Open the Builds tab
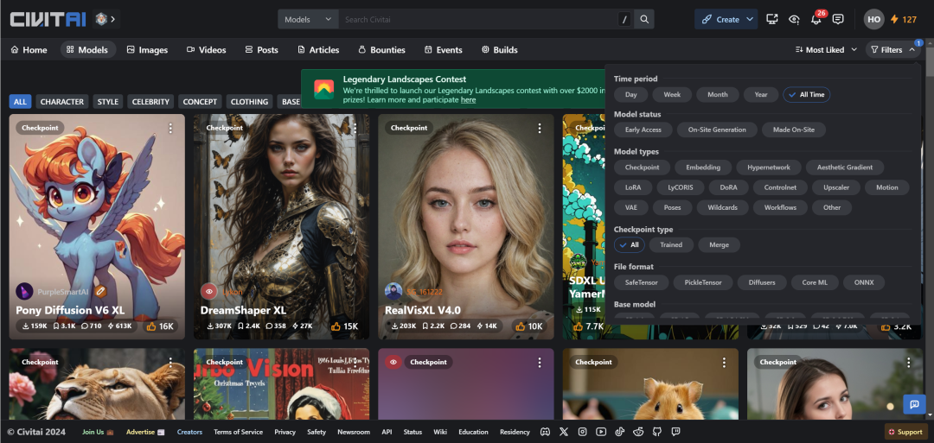934x443 pixels. pos(499,50)
